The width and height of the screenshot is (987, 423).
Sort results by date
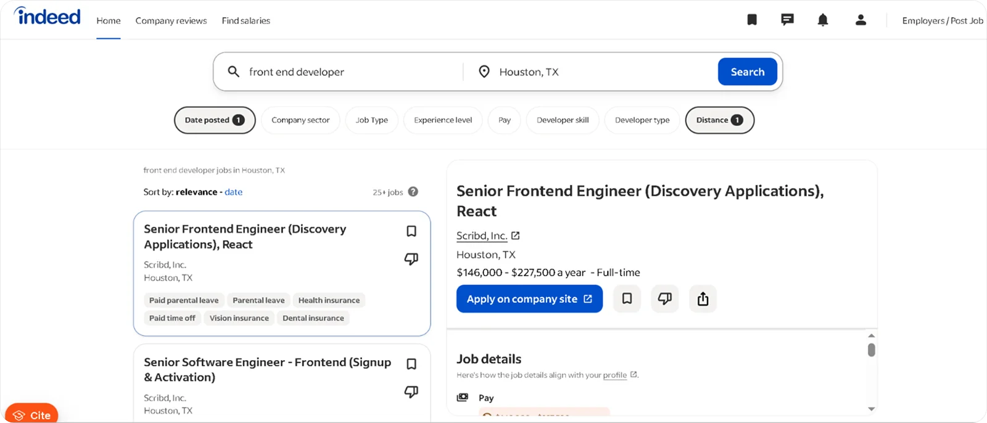(233, 192)
